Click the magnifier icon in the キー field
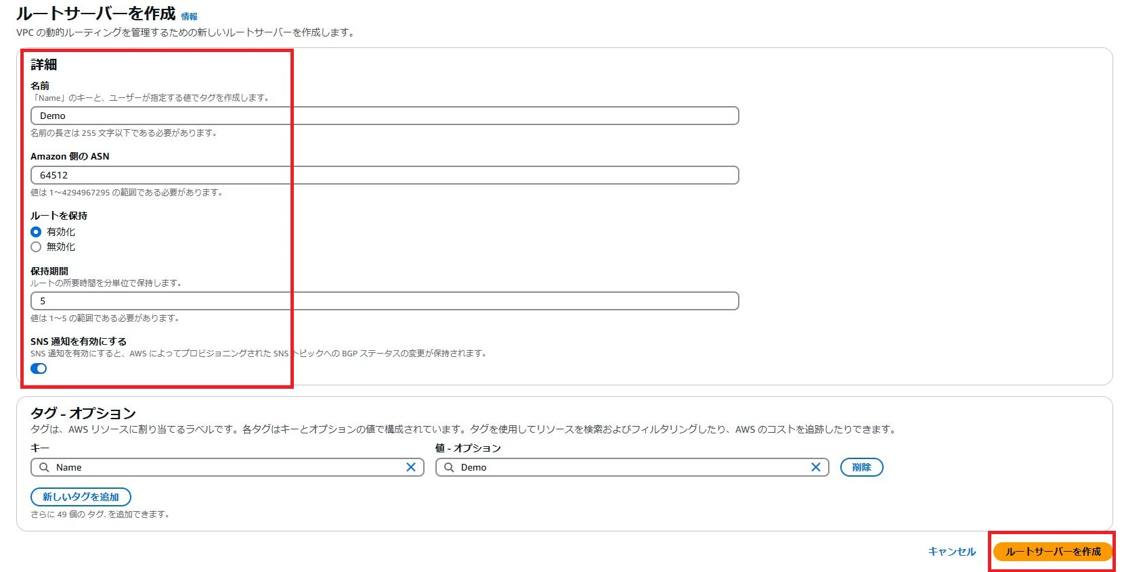The height and width of the screenshot is (572, 1124). [44, 467]
